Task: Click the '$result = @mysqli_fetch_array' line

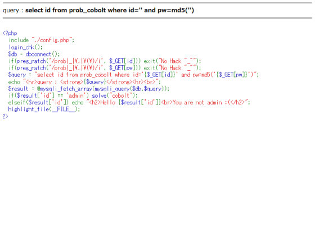Action: [x=89, y=89]
